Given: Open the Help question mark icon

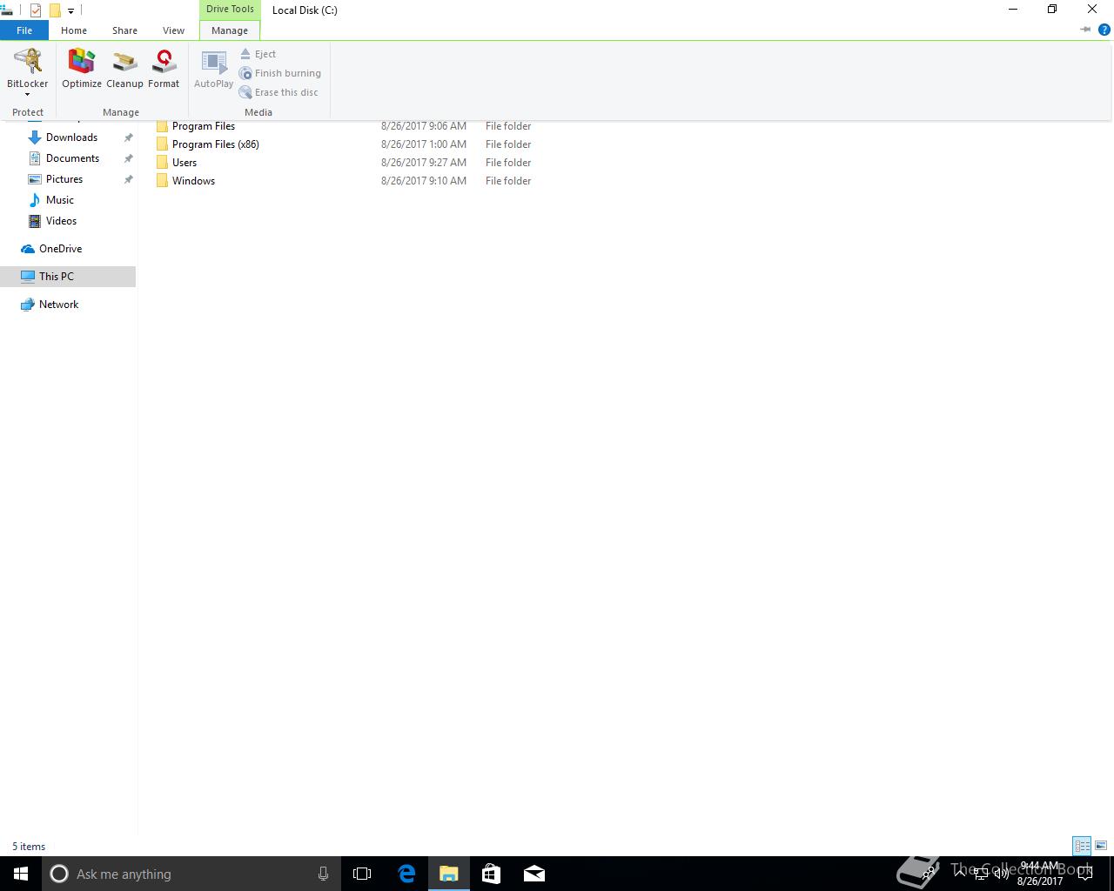Looking at the screenshot, I should click(x=1104, y=30).
